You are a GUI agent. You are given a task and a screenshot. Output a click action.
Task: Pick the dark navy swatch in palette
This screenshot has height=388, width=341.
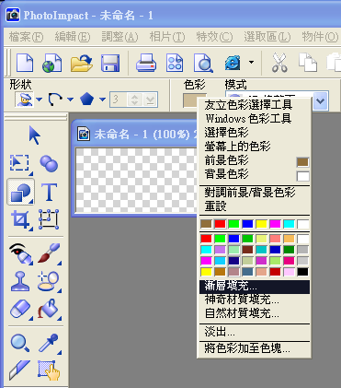pyautogui.click(x=233, y=261)
